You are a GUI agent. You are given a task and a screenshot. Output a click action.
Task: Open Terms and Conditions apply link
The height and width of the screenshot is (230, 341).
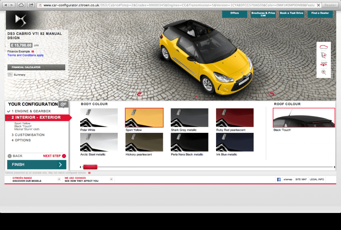(x=26, y=55)
